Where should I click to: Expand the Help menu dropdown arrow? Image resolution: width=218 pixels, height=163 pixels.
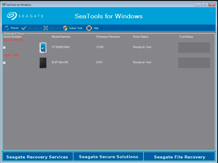101,28
